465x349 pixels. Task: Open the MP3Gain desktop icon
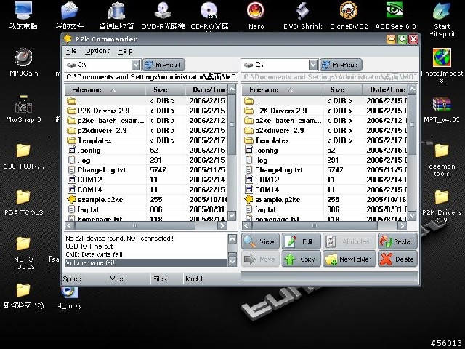pos(23,57)
